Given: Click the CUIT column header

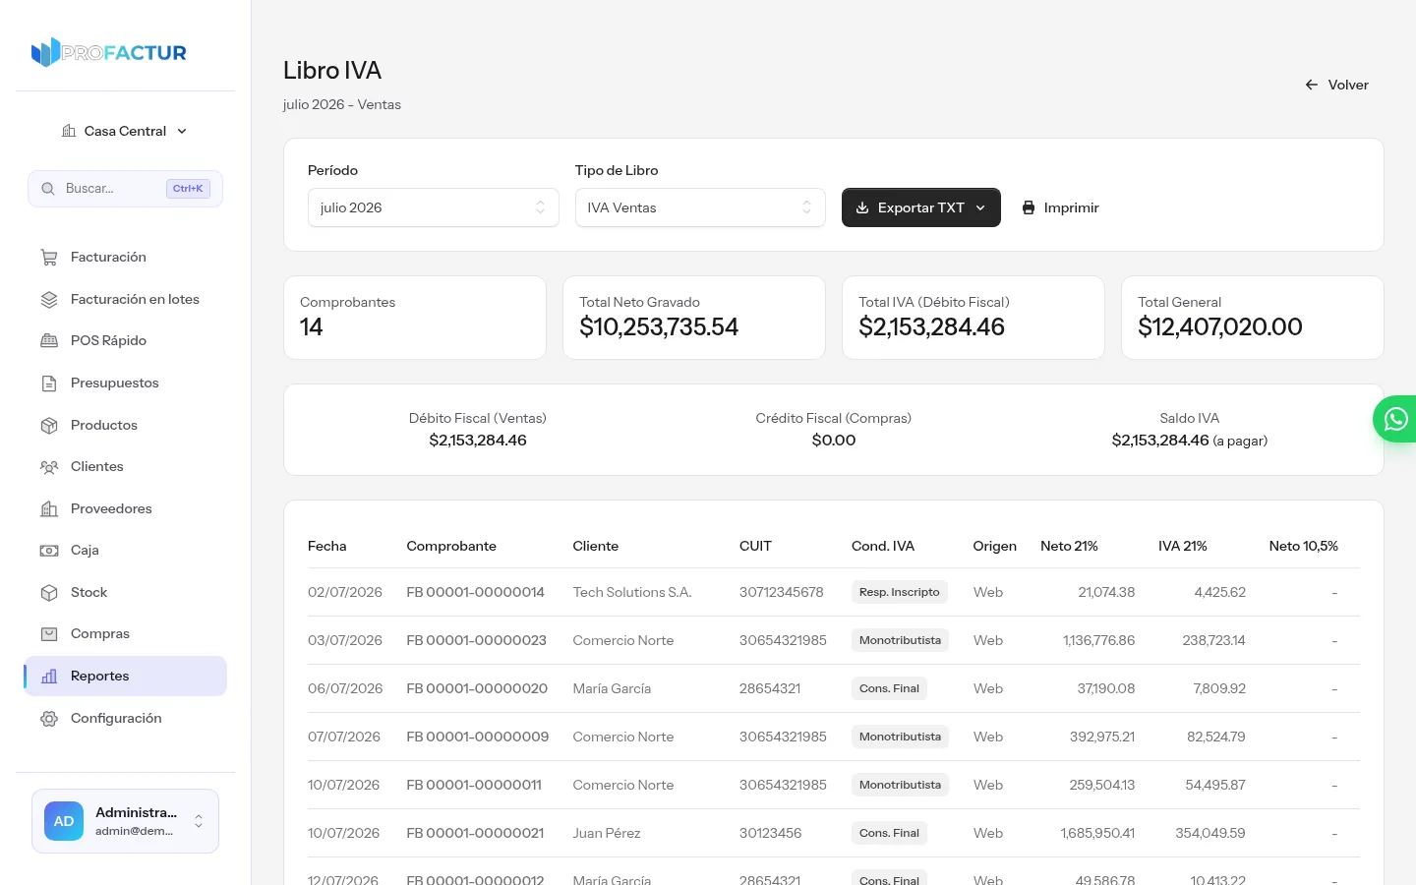Looking at the screenshot, I should pos(755,546).
